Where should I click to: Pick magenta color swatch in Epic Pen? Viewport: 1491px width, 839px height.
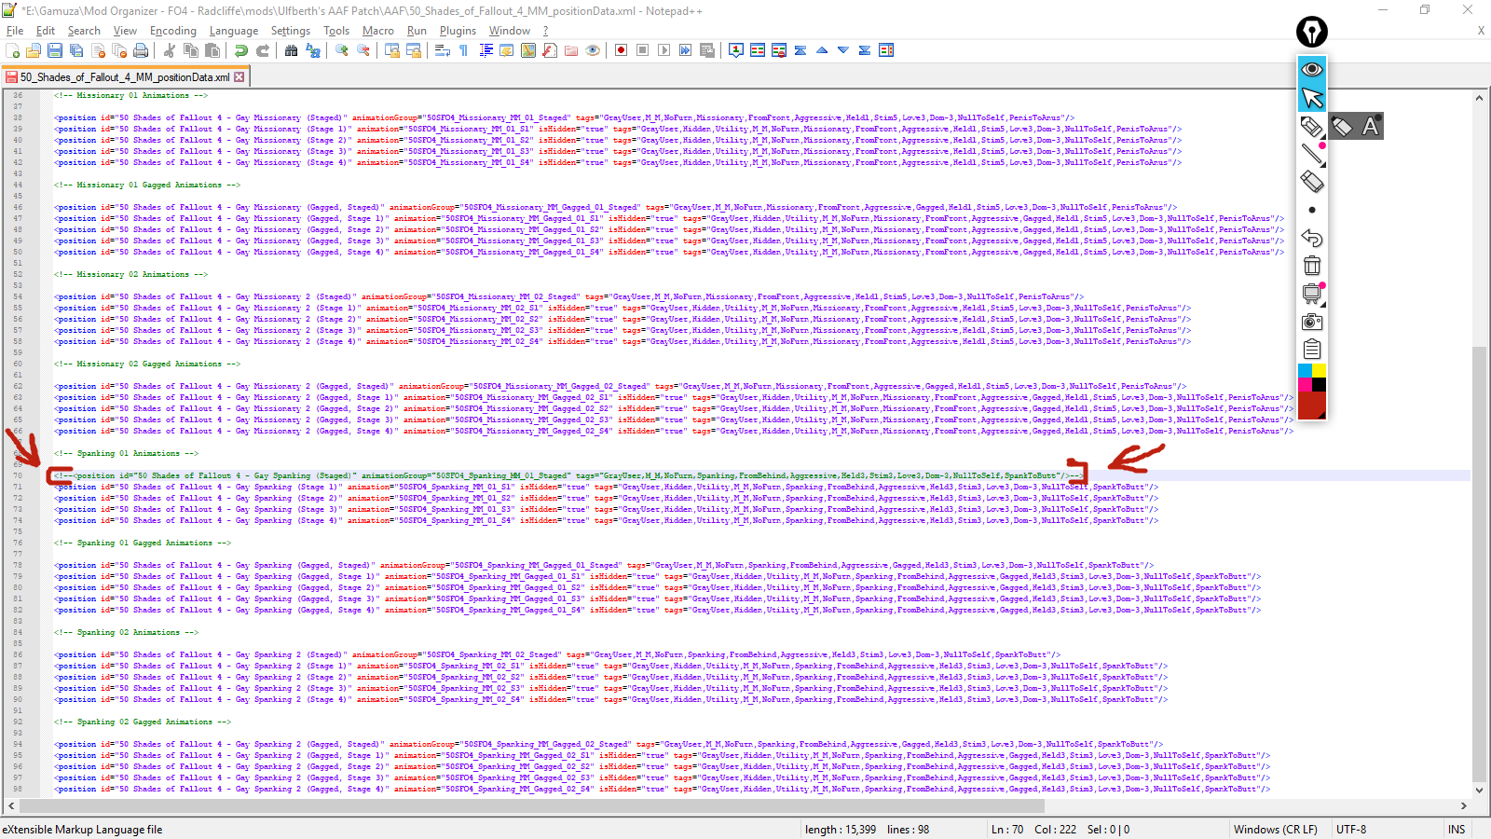1305,384
